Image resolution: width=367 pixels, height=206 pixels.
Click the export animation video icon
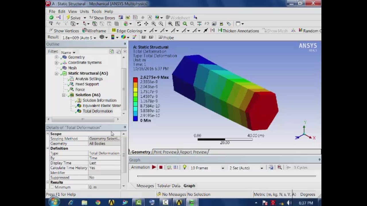pyautogui.click(x=271, y=167)
